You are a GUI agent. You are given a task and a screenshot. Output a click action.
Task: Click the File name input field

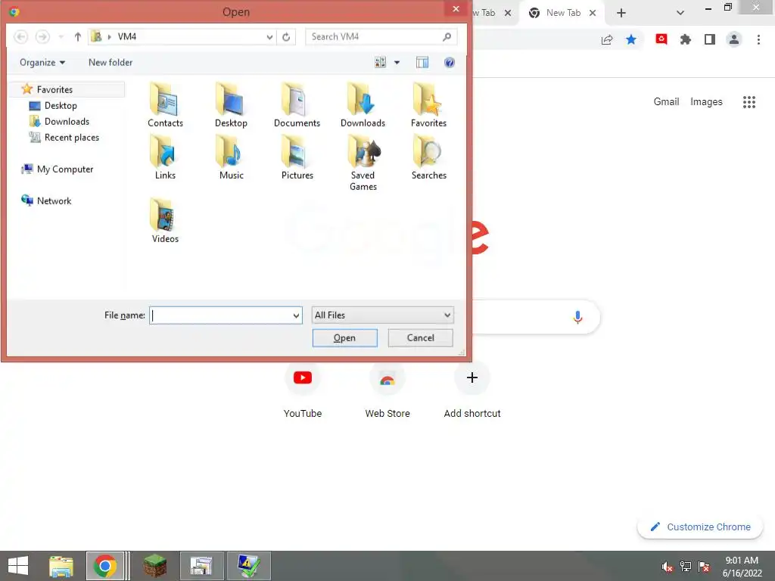[220, 315]
